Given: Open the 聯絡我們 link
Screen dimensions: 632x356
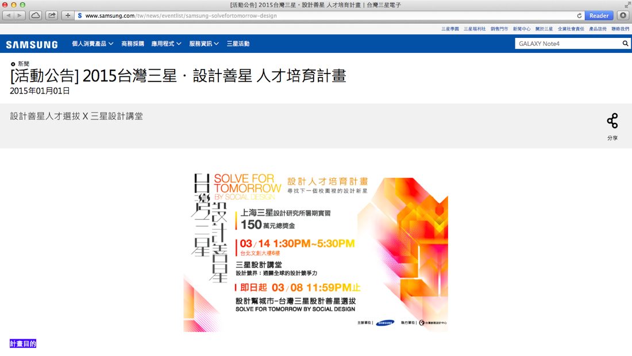Looking at the screenshot, I should pyautogui.click(x=621, y=29).
